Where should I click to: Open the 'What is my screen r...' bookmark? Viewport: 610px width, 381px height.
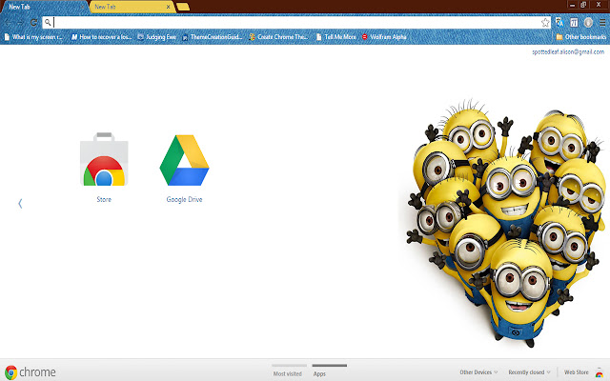coord(33,37)
